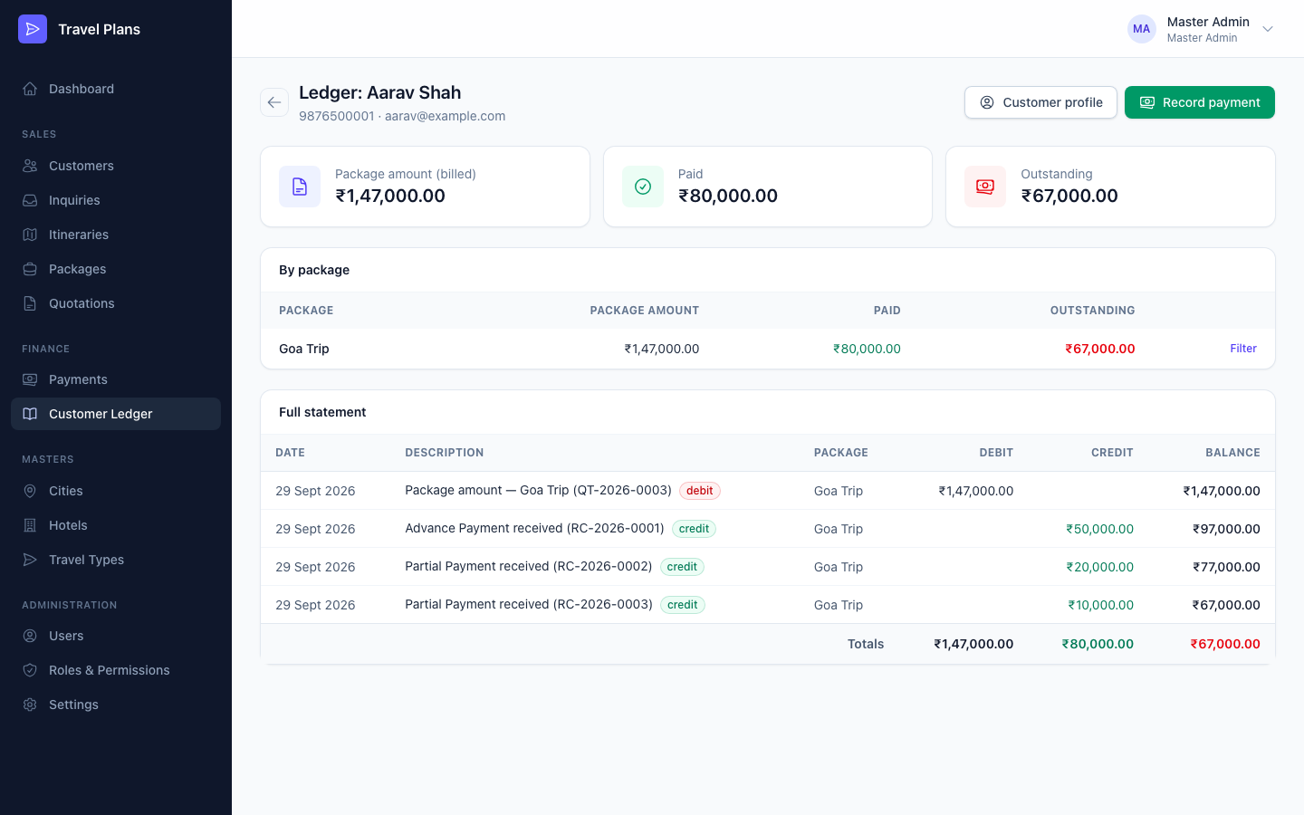Viewport: 1304px width, 815px height.
Task: Click the Roles & Permissions shield icon
Action: coord(30,670)
